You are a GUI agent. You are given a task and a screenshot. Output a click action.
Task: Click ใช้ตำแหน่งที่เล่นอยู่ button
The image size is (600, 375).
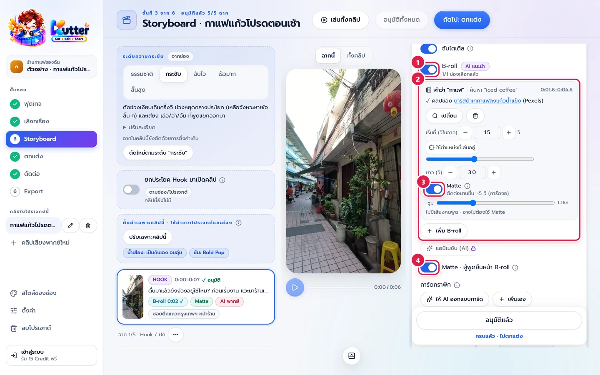pos(452,147)
